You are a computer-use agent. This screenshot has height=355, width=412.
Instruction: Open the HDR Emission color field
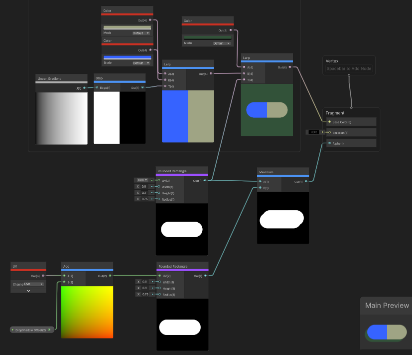pos(313,132)
